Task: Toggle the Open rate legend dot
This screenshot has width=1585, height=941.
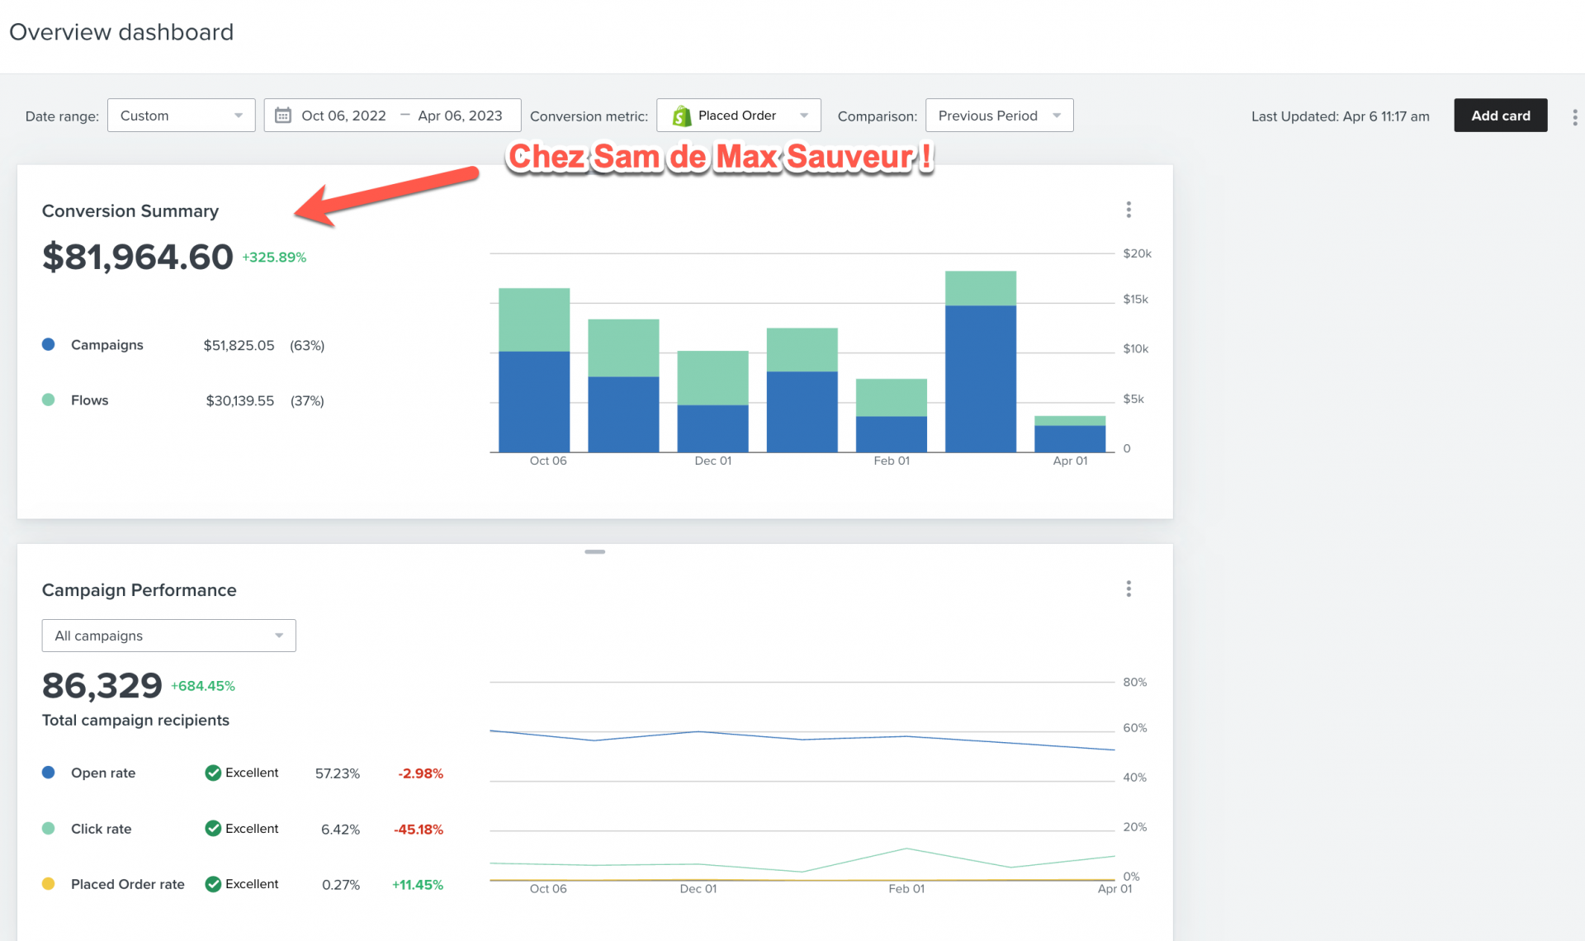Action: [49, 773]
